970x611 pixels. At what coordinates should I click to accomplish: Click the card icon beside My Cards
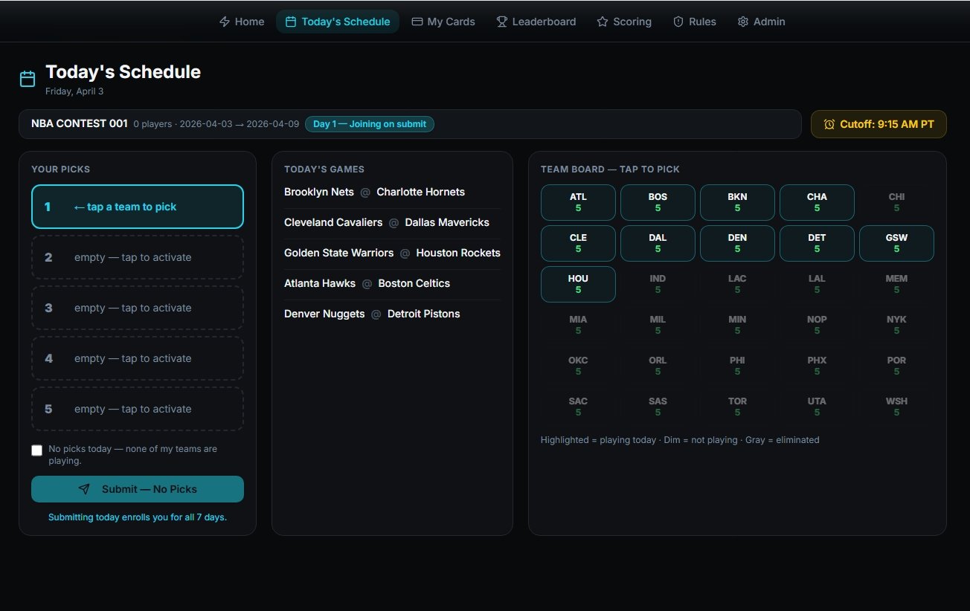pyautogui.click(x=417, y=22)
